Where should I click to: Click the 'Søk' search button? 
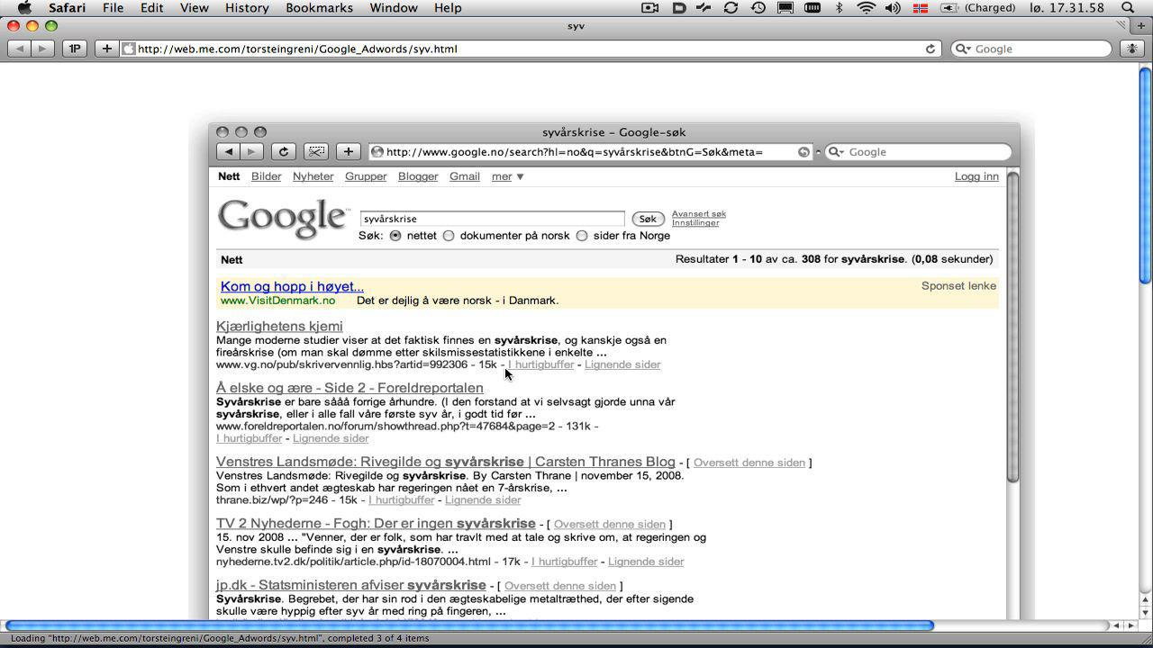tap(648, 219)
